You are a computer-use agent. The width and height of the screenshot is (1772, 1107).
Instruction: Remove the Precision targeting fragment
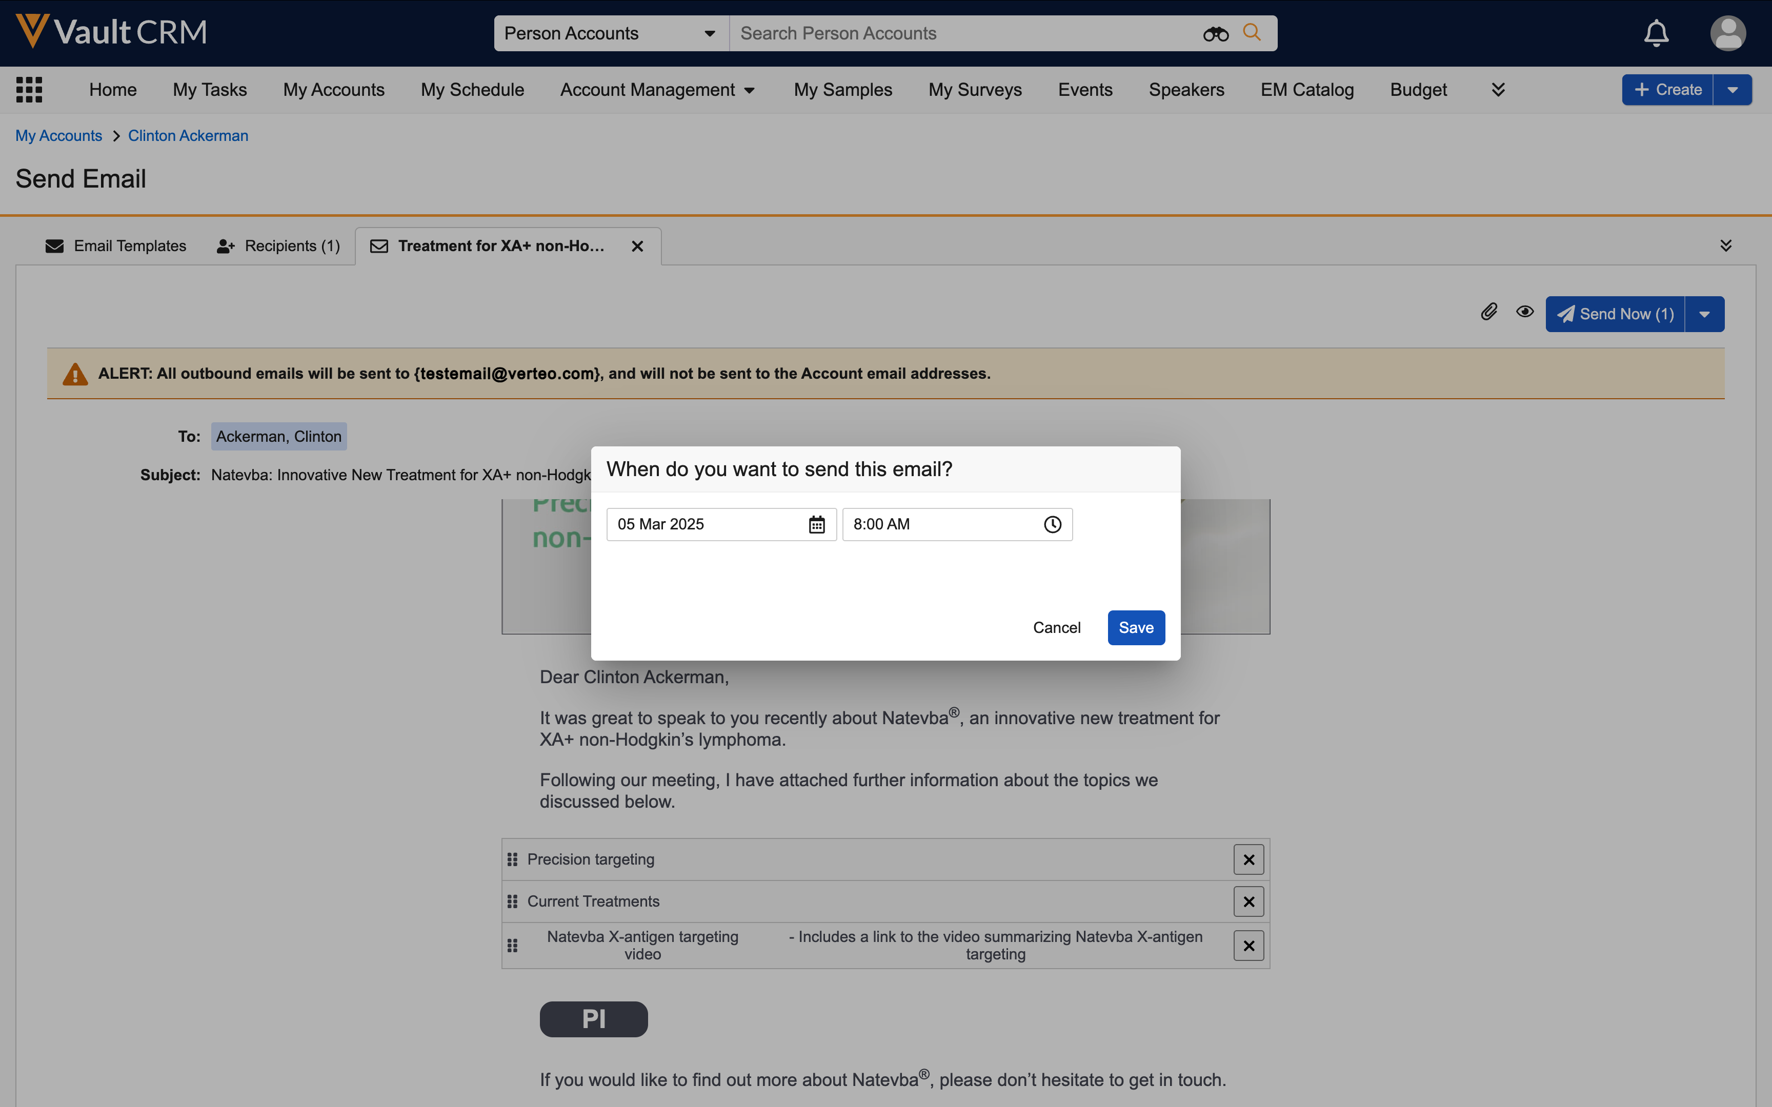tap(1249, 859)
